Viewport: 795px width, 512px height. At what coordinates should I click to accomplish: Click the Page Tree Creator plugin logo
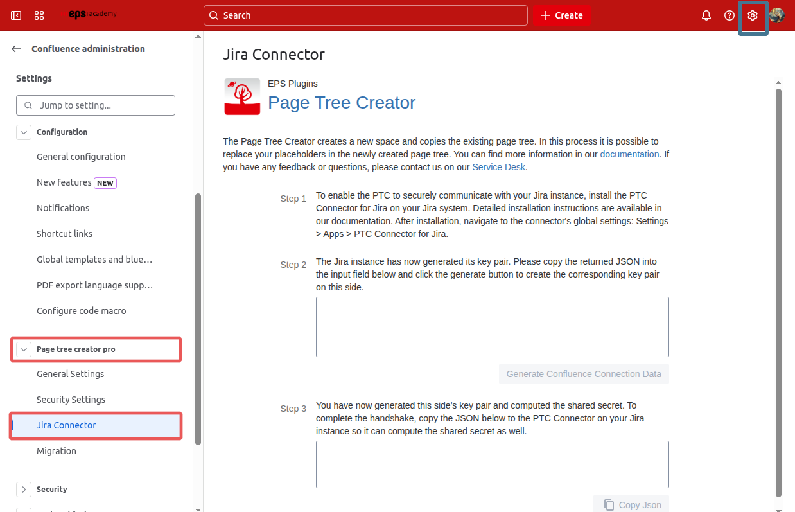tap(241, 96)
